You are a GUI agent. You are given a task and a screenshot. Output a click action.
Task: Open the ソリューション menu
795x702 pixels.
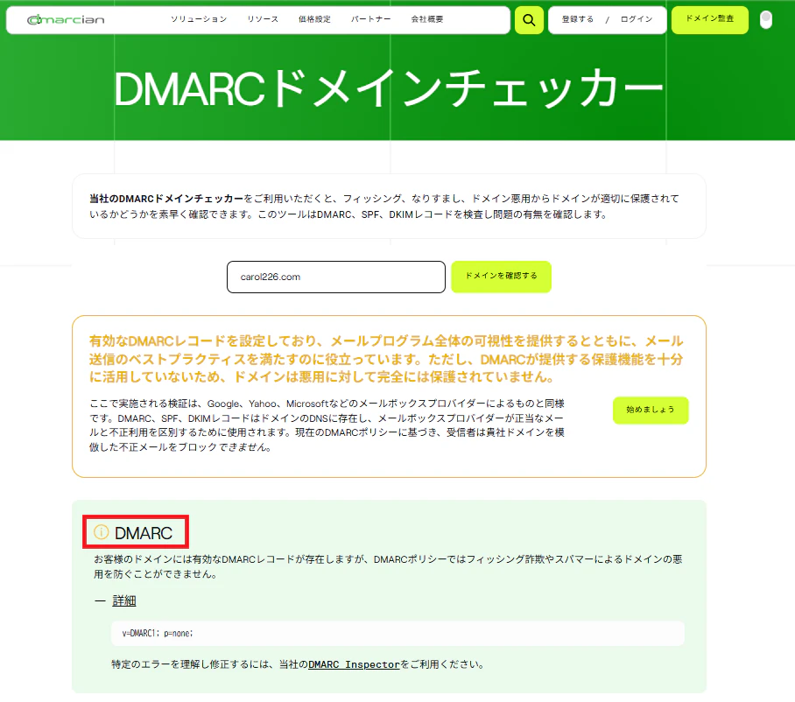point(199,19)
